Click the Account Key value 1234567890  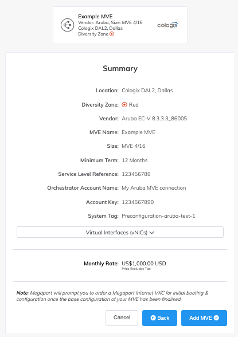pos(138,202)
